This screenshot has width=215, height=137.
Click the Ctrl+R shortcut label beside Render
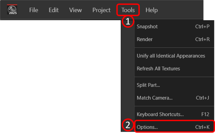point(202,39)
